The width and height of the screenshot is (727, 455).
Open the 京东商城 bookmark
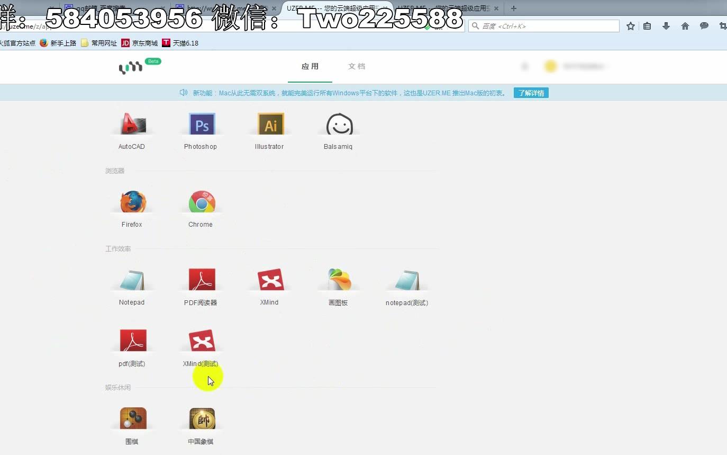pos(140,43)
